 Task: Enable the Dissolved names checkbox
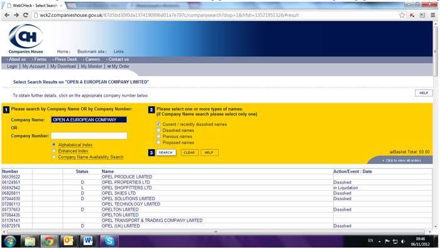[x=158, y=130]
